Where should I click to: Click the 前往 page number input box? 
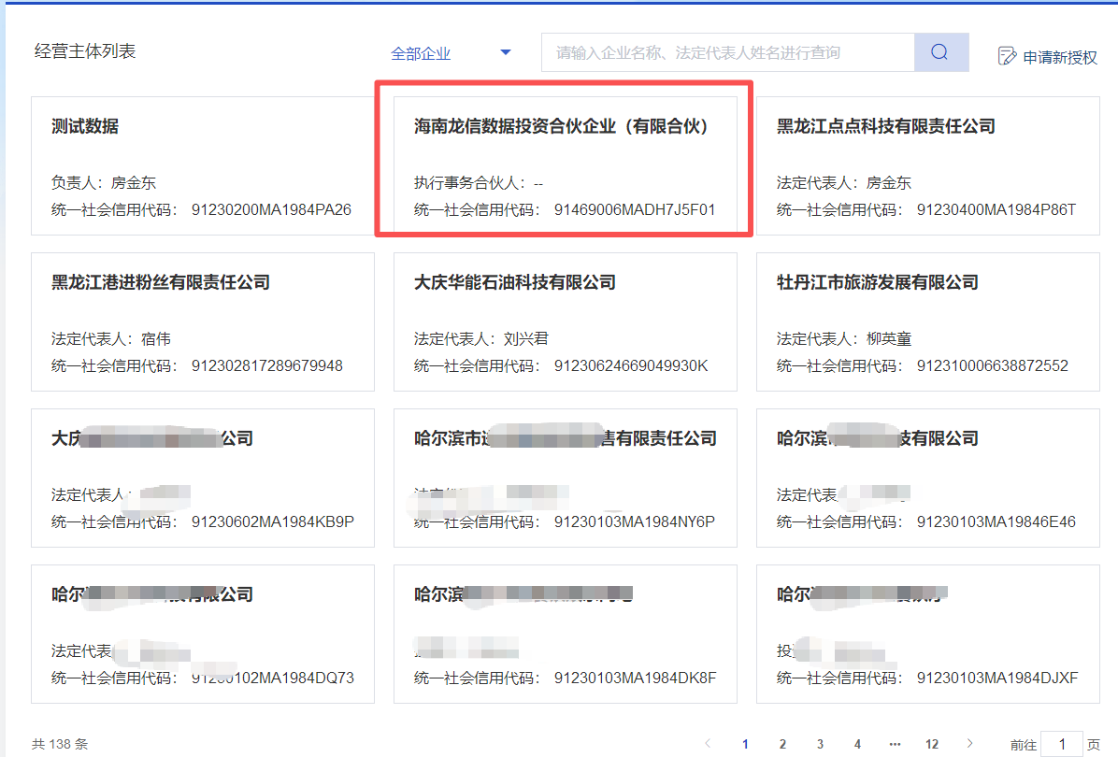pyautogui.click(x=1061, y=744)
